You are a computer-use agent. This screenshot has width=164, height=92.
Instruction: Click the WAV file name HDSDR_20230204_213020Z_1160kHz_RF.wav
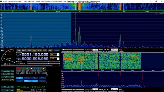(32, 71)
